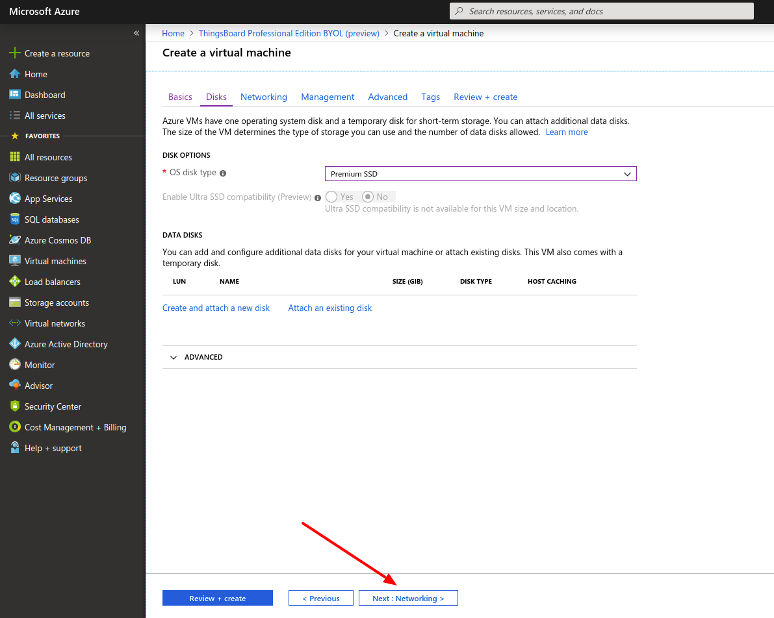Click the Cost Management + Billing icon
The image size is (774, 618).
click(x=15, y=426)
